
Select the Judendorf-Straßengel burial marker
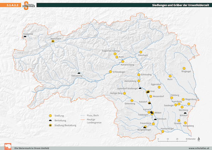[140, 88]
